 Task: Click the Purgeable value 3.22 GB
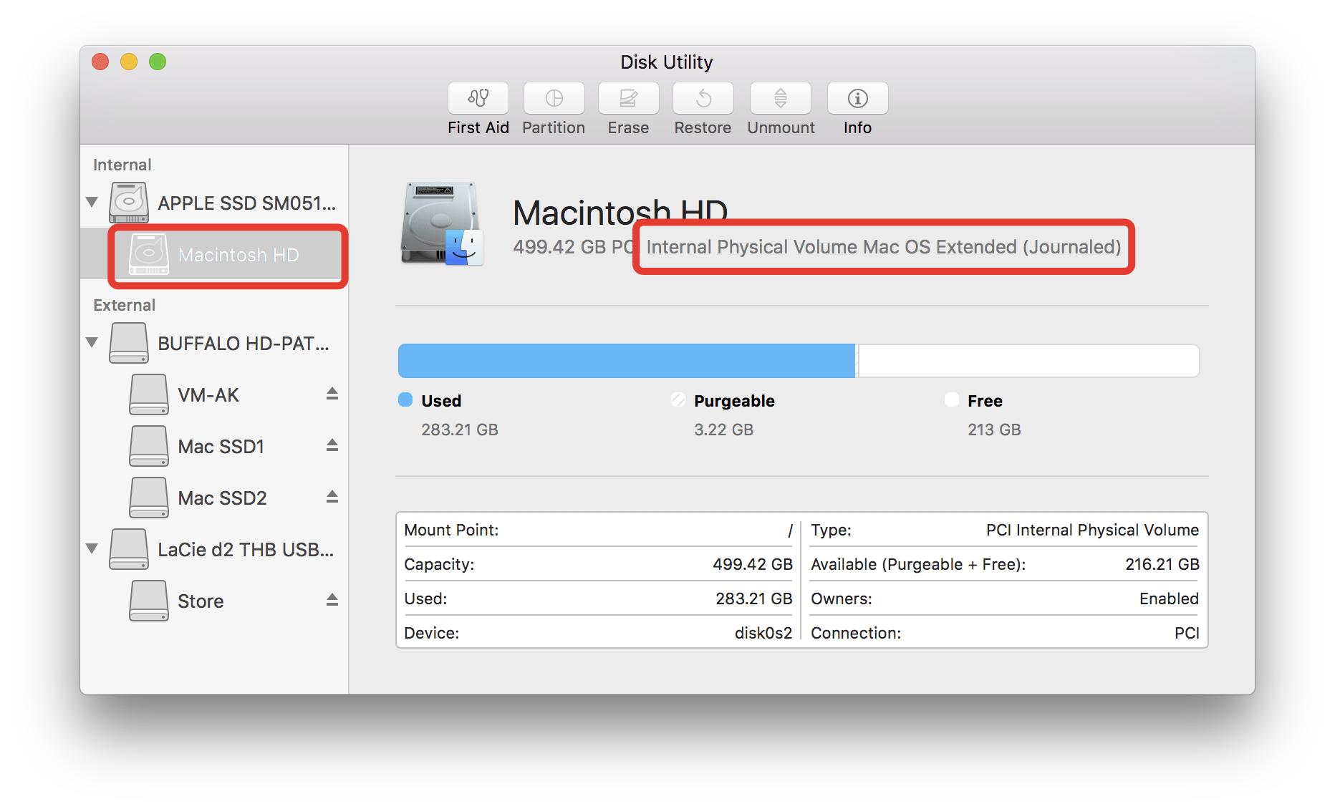point(723,430)
